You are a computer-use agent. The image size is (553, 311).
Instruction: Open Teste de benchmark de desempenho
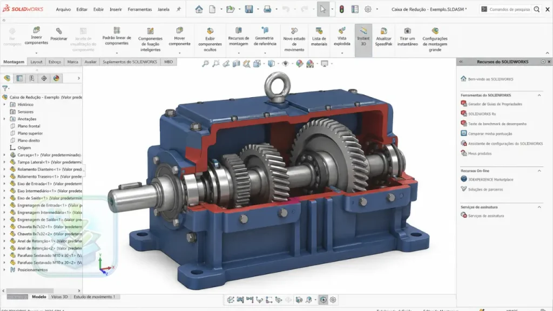click(497, 124)
